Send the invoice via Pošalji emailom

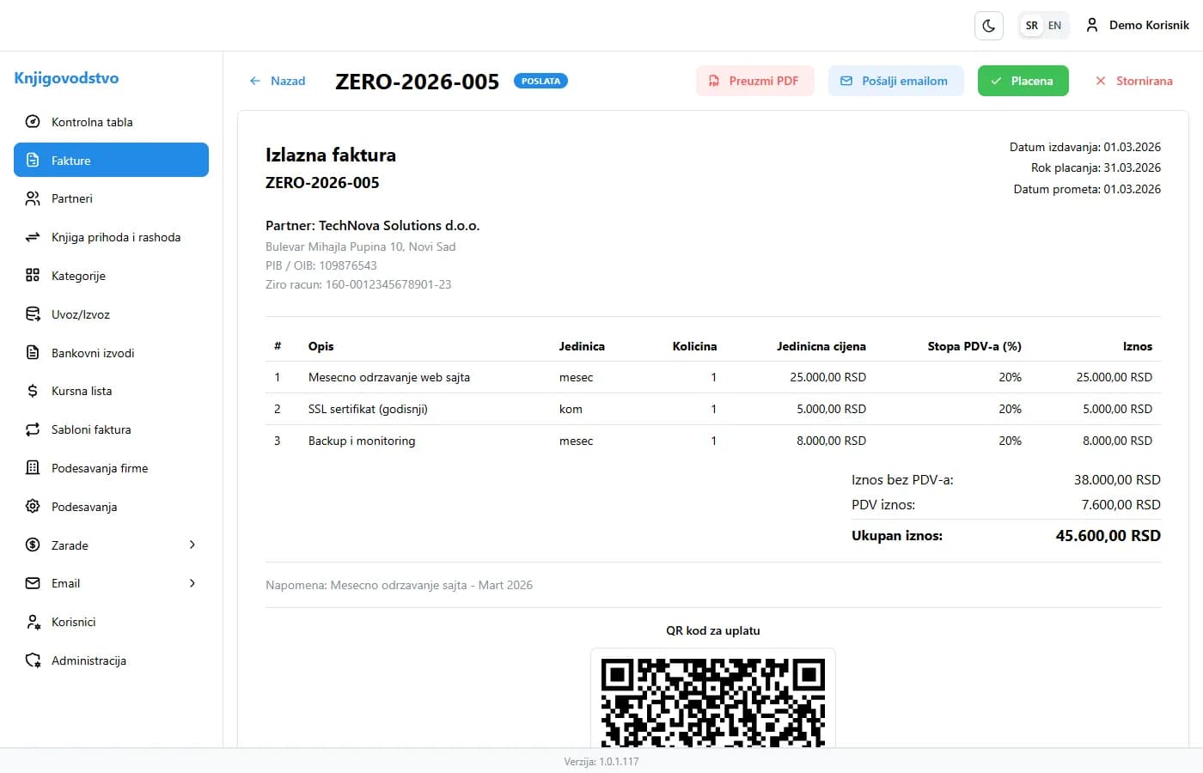point(896,81)
